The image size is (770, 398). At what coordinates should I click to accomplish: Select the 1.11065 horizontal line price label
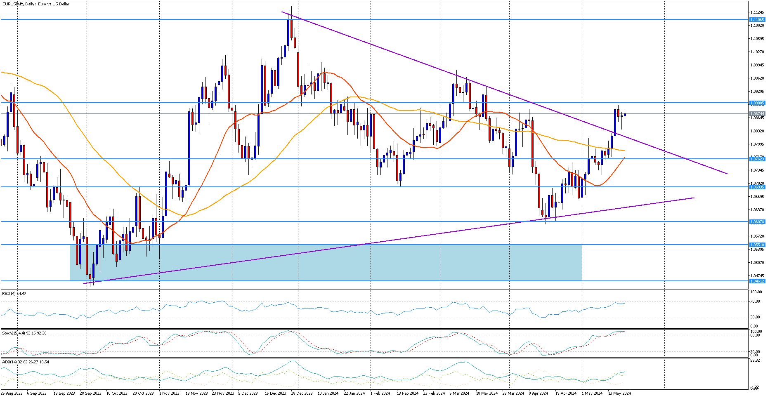pos(757,20)
